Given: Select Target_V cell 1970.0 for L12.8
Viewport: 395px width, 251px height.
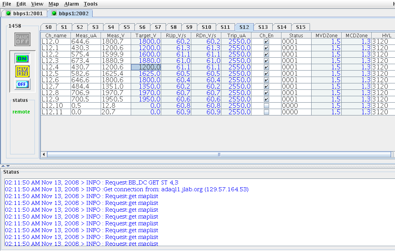Looking at the screenshot, I should (x=146, y=93).
